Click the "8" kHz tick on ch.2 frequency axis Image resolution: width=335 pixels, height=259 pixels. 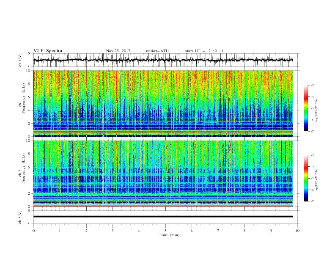click(30, 154)
